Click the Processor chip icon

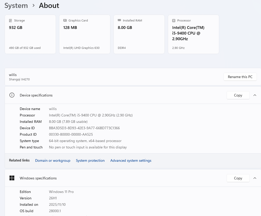pos(174,20)
